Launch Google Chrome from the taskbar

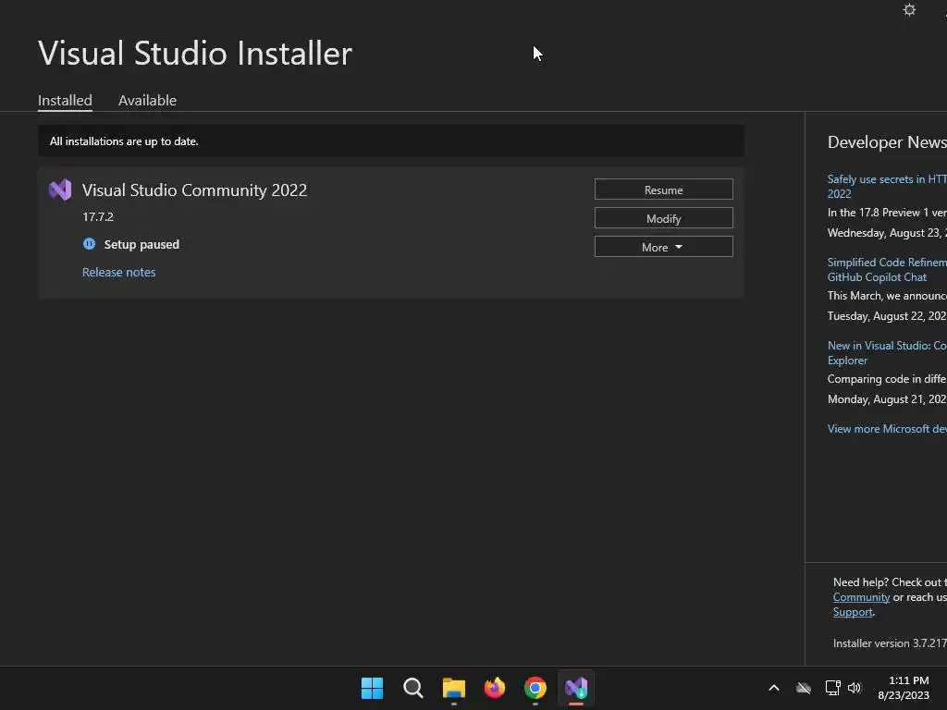[x=535, y=688]
